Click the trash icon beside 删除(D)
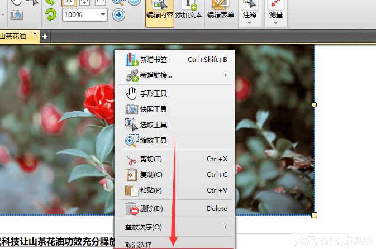Screen dimensions: 376x249 point(132,208)
